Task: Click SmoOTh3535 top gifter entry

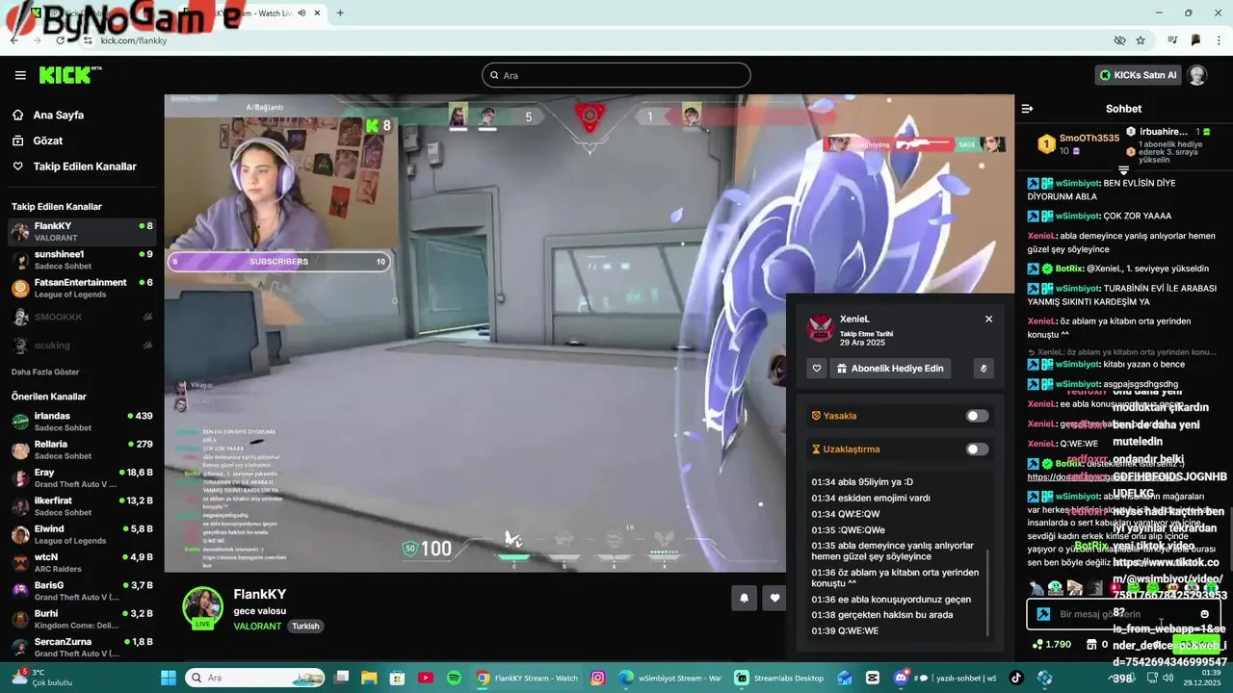Action: (x=1079, y=144)
